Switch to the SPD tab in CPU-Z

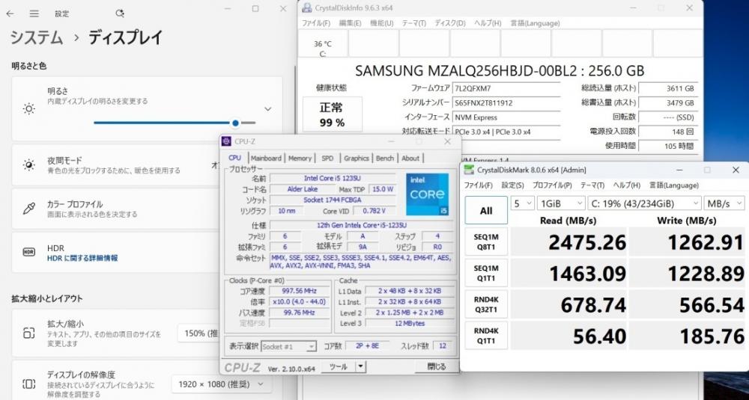[327, 159]
